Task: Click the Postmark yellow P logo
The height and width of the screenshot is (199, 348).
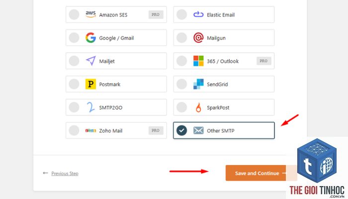Action: pyautogui.click(x=90, y=84)
